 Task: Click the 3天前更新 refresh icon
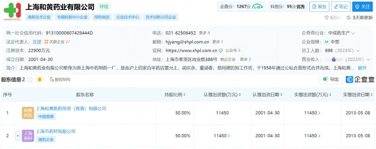[x=348, y=17]
